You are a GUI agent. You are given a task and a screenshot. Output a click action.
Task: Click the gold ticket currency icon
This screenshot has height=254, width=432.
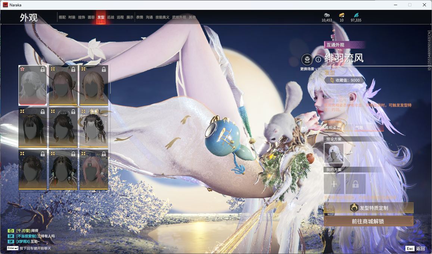click(x=342, y=15)
